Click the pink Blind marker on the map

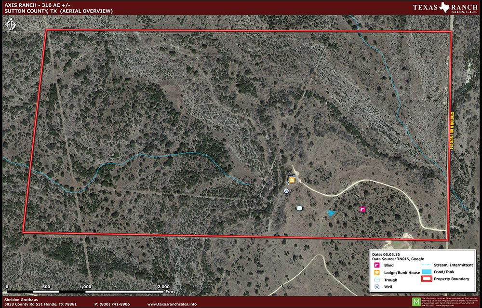click(362, 209)
